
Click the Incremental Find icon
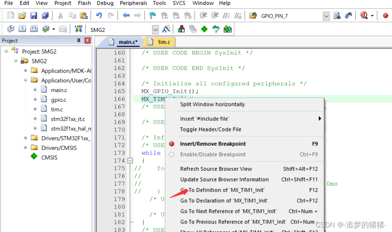tap(348, 15)
